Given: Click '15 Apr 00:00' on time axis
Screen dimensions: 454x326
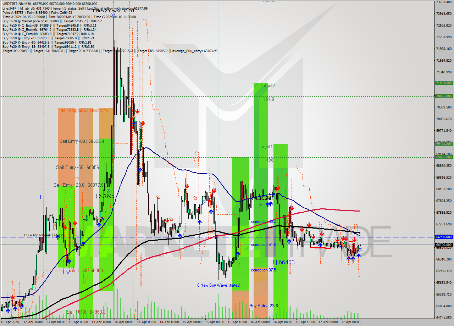Looking at the screenshot, I should click(x=192, y=322).
